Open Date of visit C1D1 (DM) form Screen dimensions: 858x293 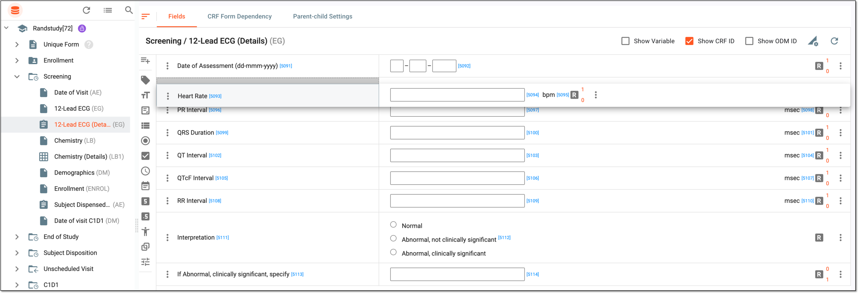point(86,221)
